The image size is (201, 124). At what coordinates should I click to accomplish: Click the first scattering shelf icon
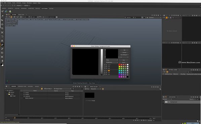(x=2, y=11)
